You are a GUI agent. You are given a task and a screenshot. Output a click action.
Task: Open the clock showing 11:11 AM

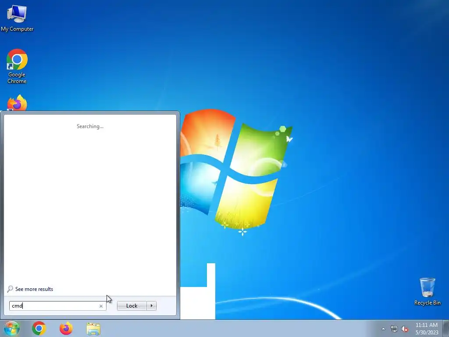point(427,329)
